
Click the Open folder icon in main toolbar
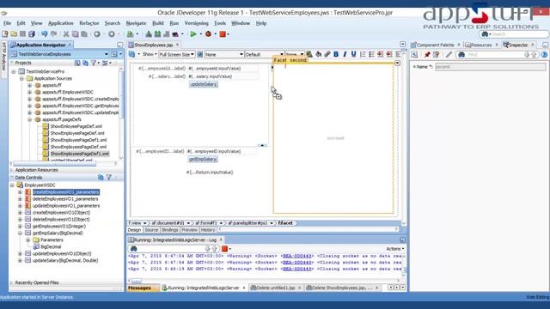tap(14, 34)
